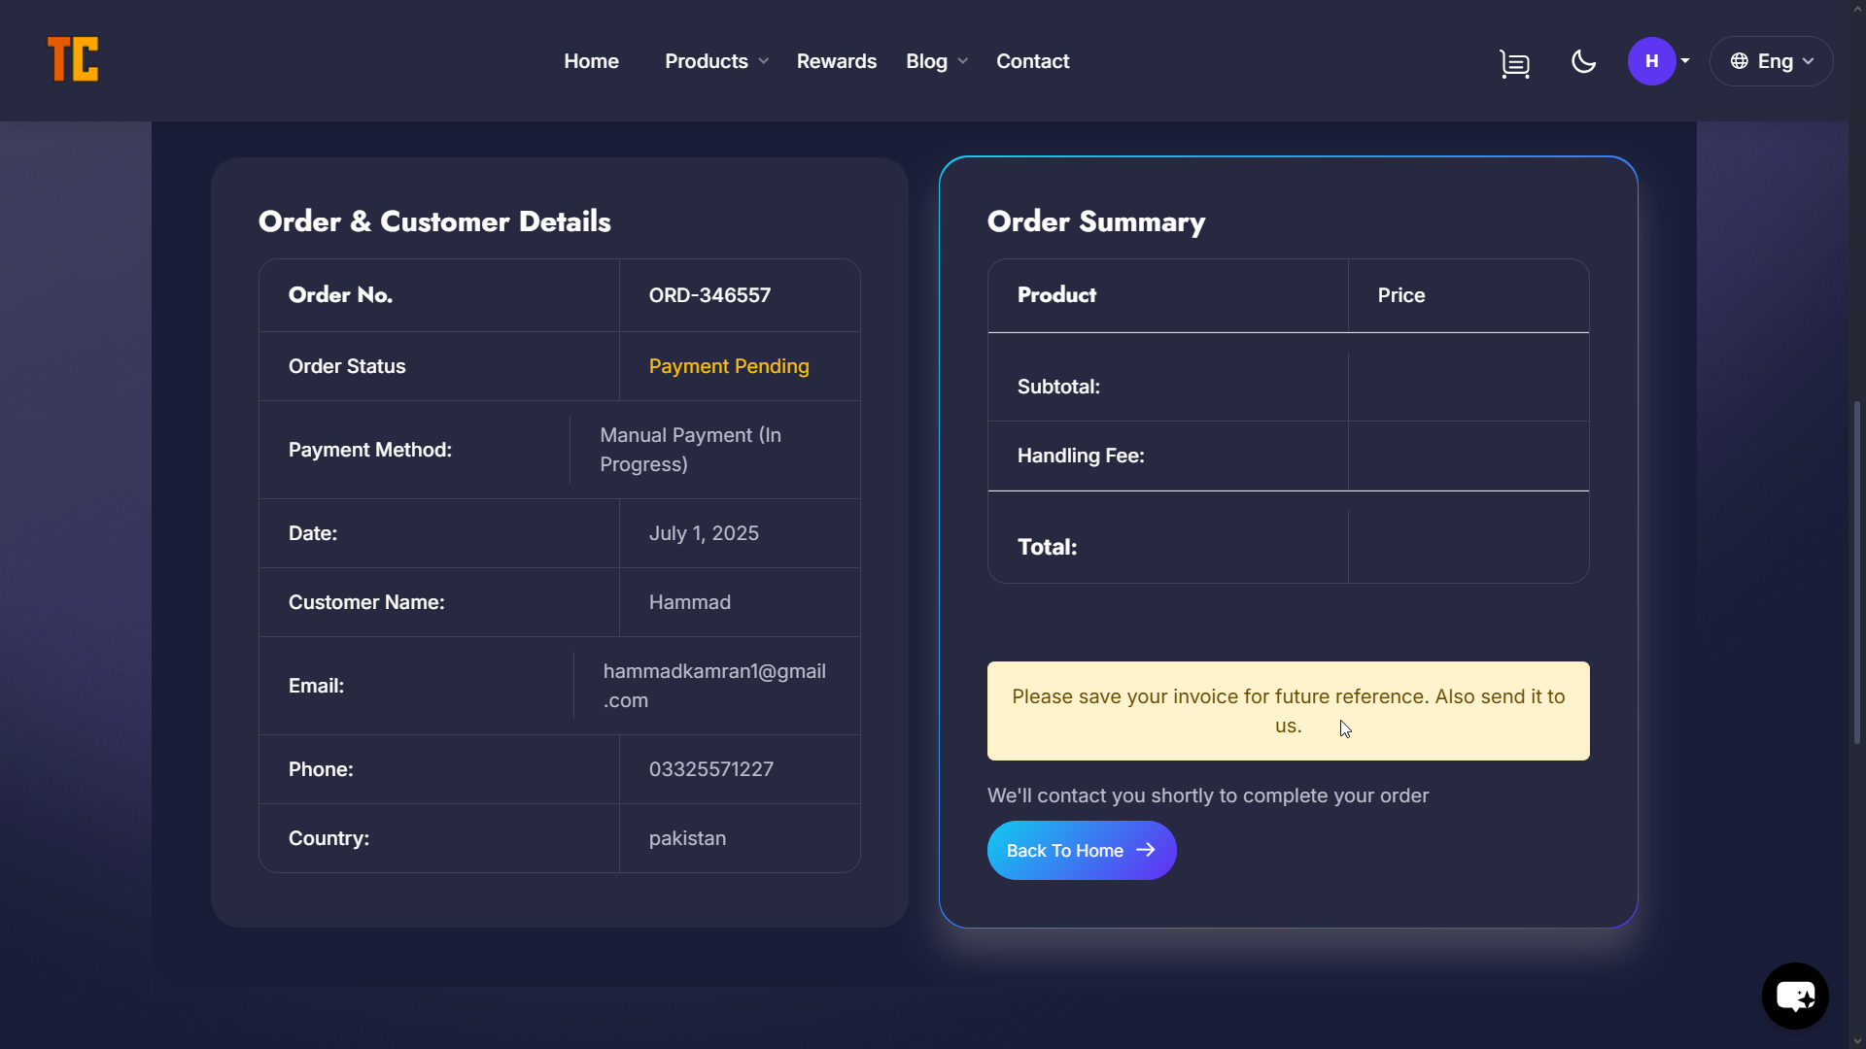The height and width of the screenshot is (1049, 1866).
Task: Open the shopping cart icon
Action: pyautogui.click(x=1514, y=63)
